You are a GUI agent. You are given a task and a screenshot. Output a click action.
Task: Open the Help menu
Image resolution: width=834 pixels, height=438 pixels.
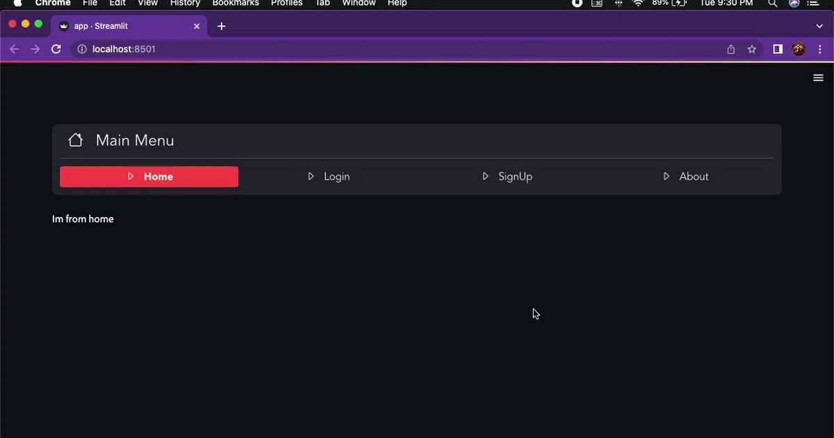coord(397,3)
